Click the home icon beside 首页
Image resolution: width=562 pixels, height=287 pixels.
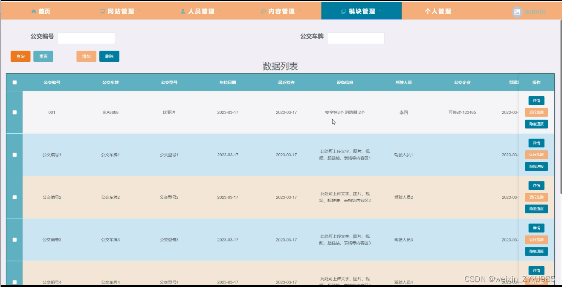34,11
